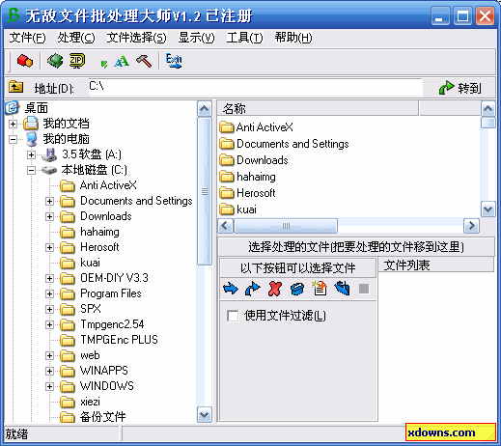Image resolution: width=501 pixels, height=446 pixels.
Task: Click the blue right-arrow add file icon
Action: pos(231,289)
